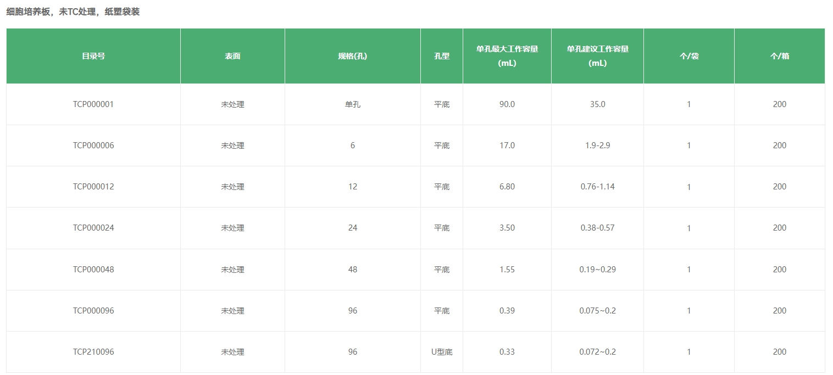The image size is (833, 375).
Task: Select the 规格(孔) column header
Action: [352, 55]
